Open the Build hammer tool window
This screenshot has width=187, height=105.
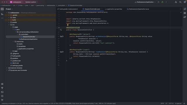coord(2,88)
